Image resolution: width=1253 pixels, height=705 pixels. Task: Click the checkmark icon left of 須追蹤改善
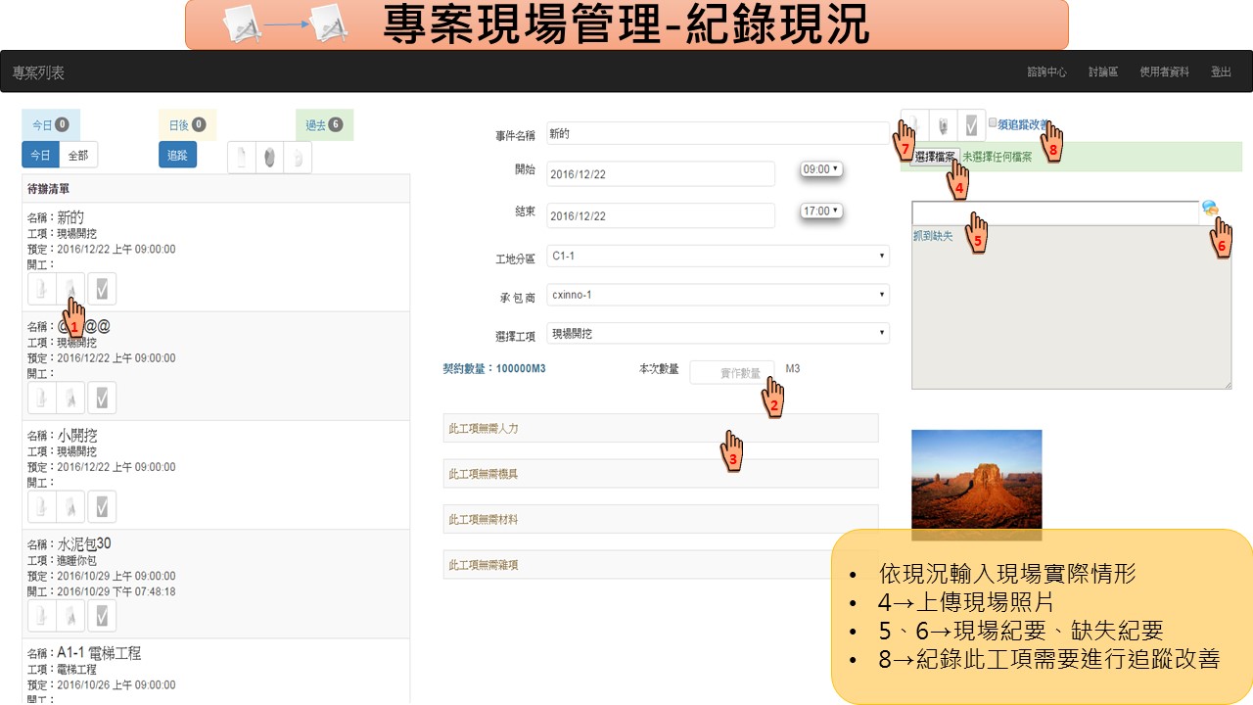point(971,125)
